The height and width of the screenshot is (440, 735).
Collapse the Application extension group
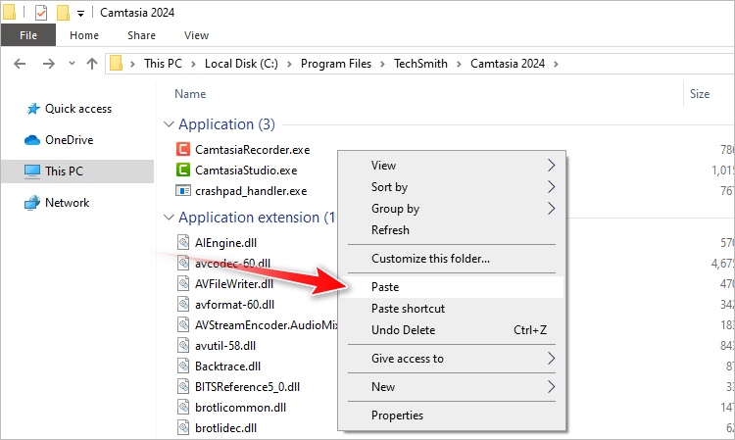coord(169,218)
